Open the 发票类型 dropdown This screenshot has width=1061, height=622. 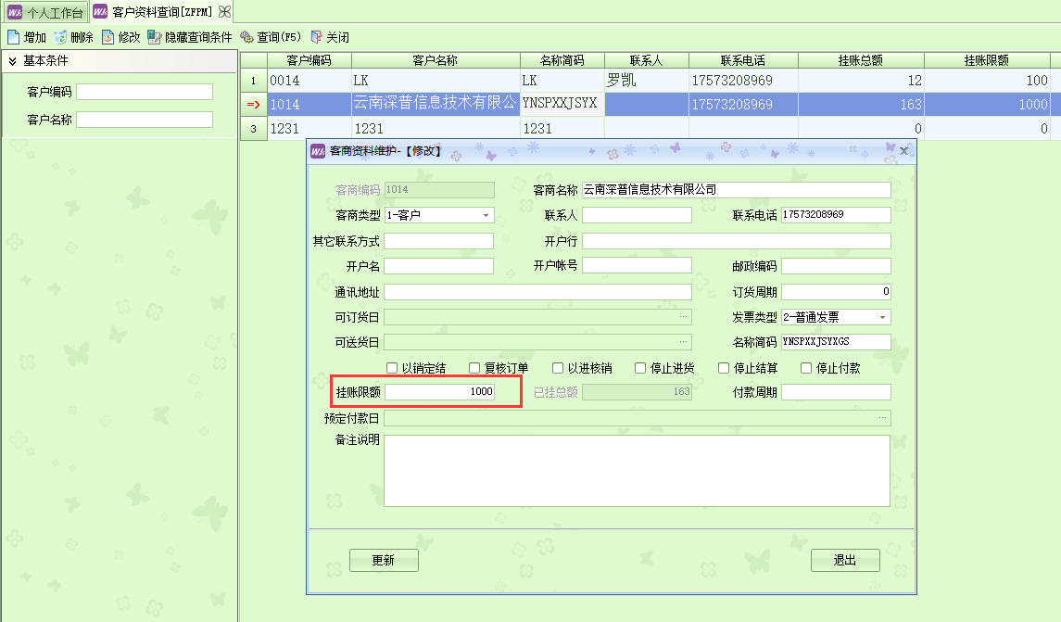[x=882, y=316]
